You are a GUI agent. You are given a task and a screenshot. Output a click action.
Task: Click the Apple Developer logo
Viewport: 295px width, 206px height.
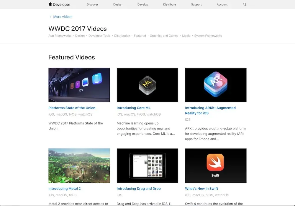pyautogui.click(x=59, y=4)
